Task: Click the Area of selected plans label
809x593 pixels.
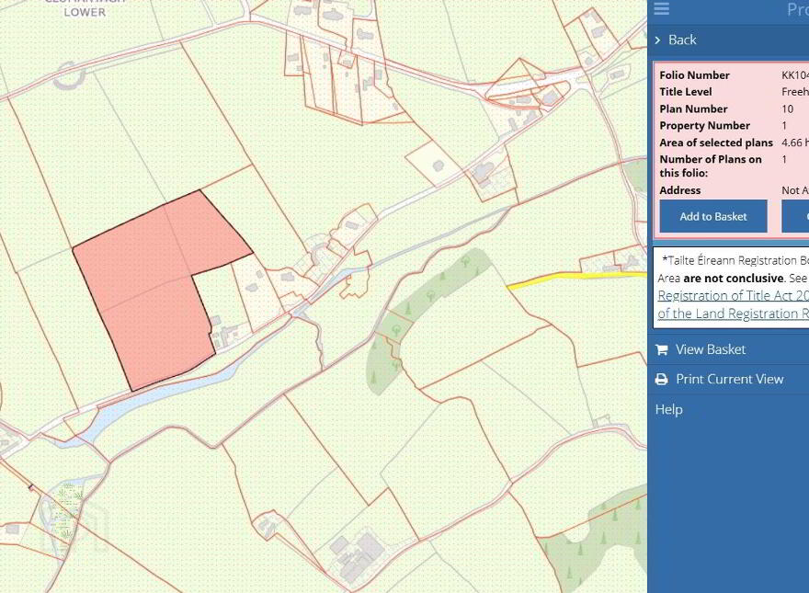Action: [716, 143]
